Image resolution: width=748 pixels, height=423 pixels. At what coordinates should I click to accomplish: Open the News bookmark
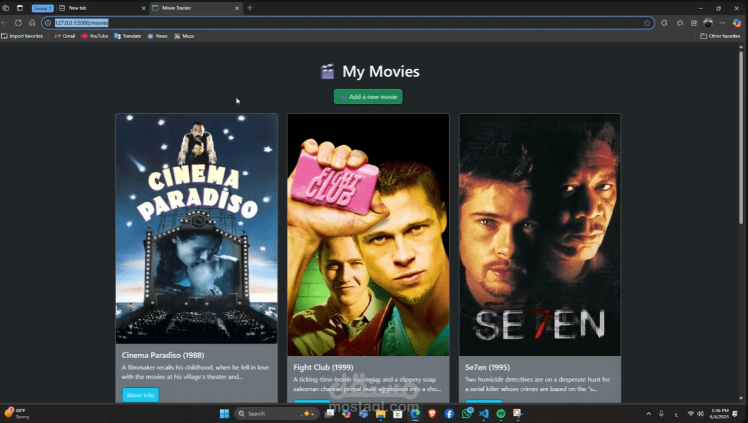tap(158, 36)
